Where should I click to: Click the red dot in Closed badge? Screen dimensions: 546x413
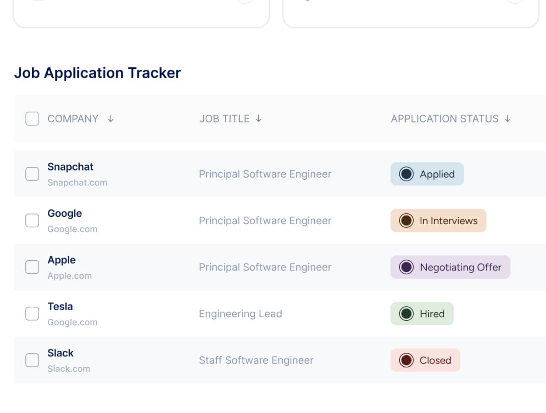pyautogui.click(x=406, y=360)
